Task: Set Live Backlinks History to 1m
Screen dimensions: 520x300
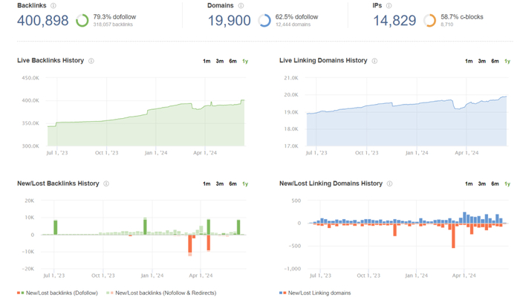Action: tap(207, 61)
